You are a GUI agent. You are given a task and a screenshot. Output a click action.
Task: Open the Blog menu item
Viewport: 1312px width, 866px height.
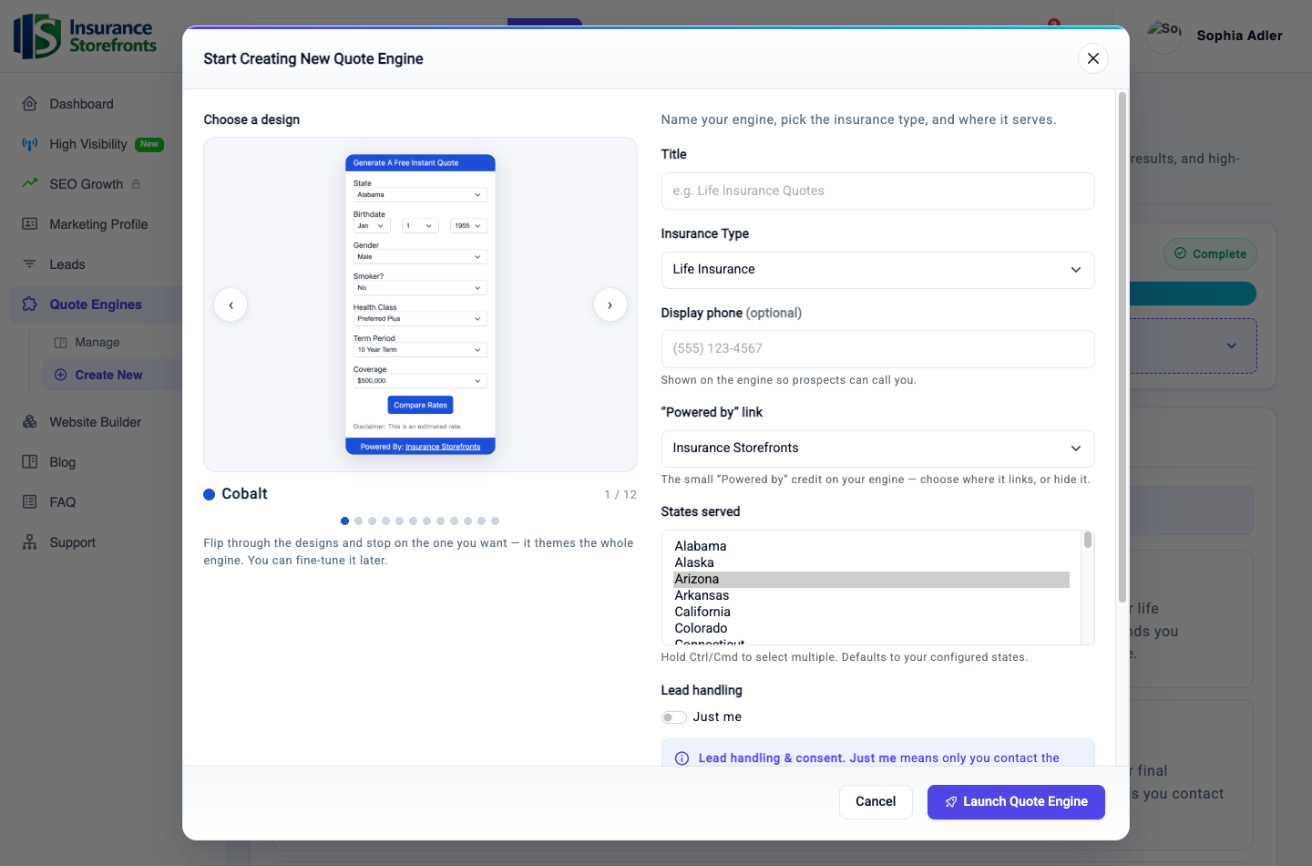coord(62,462)
